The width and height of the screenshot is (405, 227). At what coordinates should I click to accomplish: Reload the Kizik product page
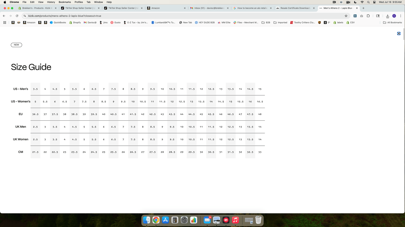click(x=17, y=16)
